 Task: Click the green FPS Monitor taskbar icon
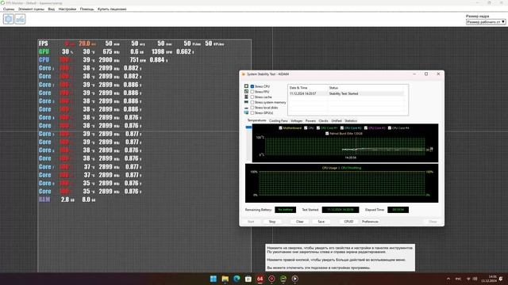[x=283, y=279]
